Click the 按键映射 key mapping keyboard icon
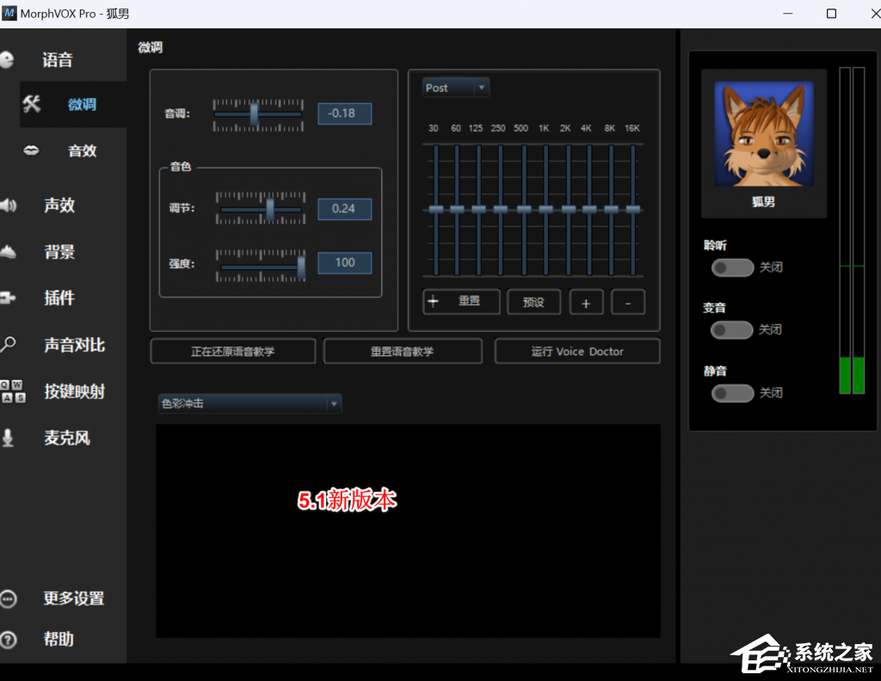This screenshot has width=881, height=681. (x=11, y=391)
